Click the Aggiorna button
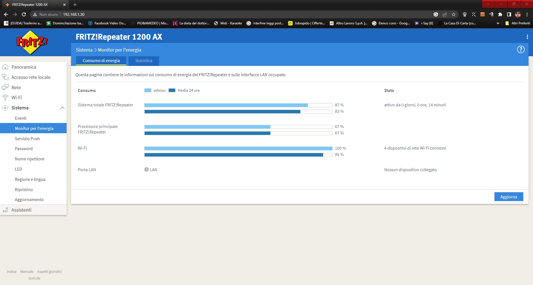Viewport: 533px width, 285px height. pyautogui.click(x=509, y=197)
